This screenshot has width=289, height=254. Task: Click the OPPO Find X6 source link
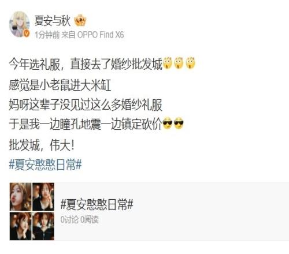click(101, 35)
